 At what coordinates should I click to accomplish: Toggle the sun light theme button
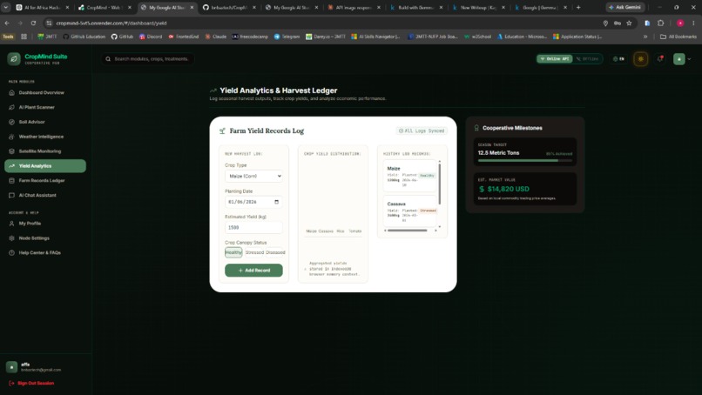pyautogui.click(x=641, y=58)
